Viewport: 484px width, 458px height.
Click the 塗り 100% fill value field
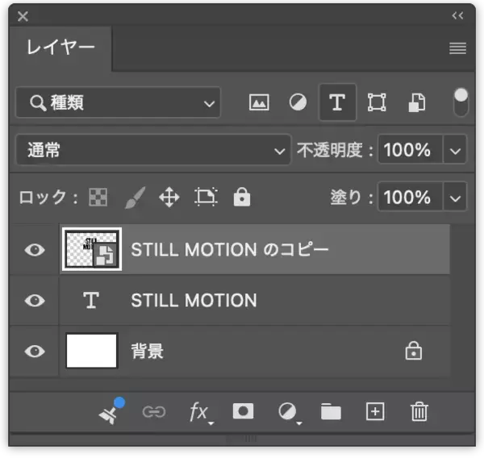click(x=410, y=197)
